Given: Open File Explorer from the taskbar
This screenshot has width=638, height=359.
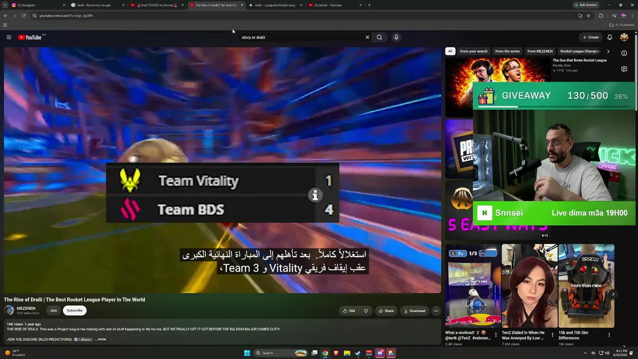Looking at the screenshot, I should pyautogui.click(x=347, y=353).
